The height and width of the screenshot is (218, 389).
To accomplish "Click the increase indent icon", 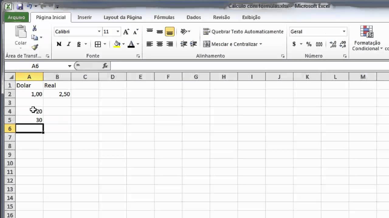I will tap(193, 44).
